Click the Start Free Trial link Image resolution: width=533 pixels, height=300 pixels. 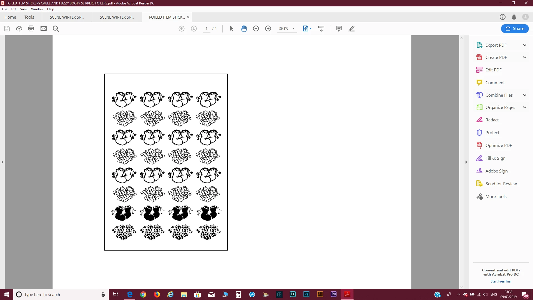[501, 281]
